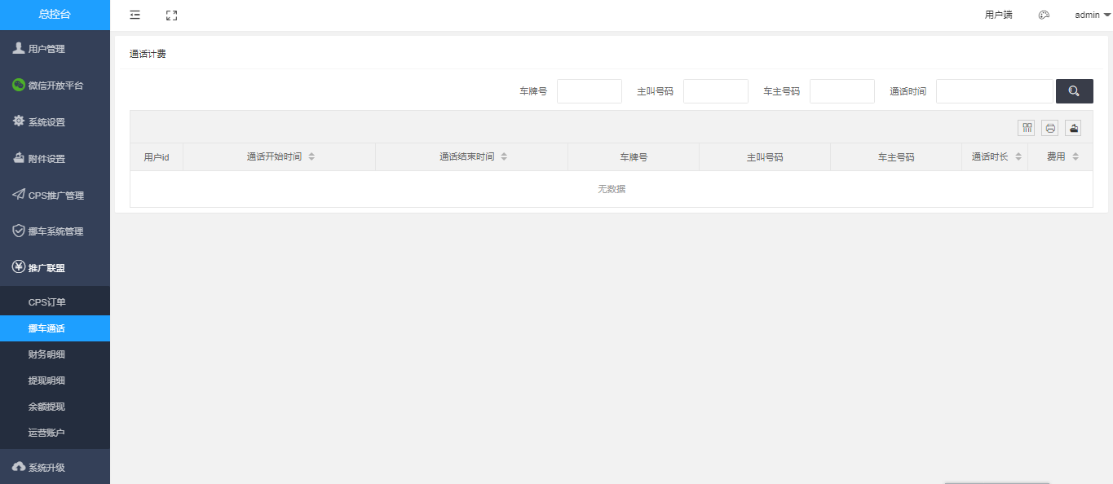Select CPS订单 in the sidebar submenu

click(x=47, y=302)
